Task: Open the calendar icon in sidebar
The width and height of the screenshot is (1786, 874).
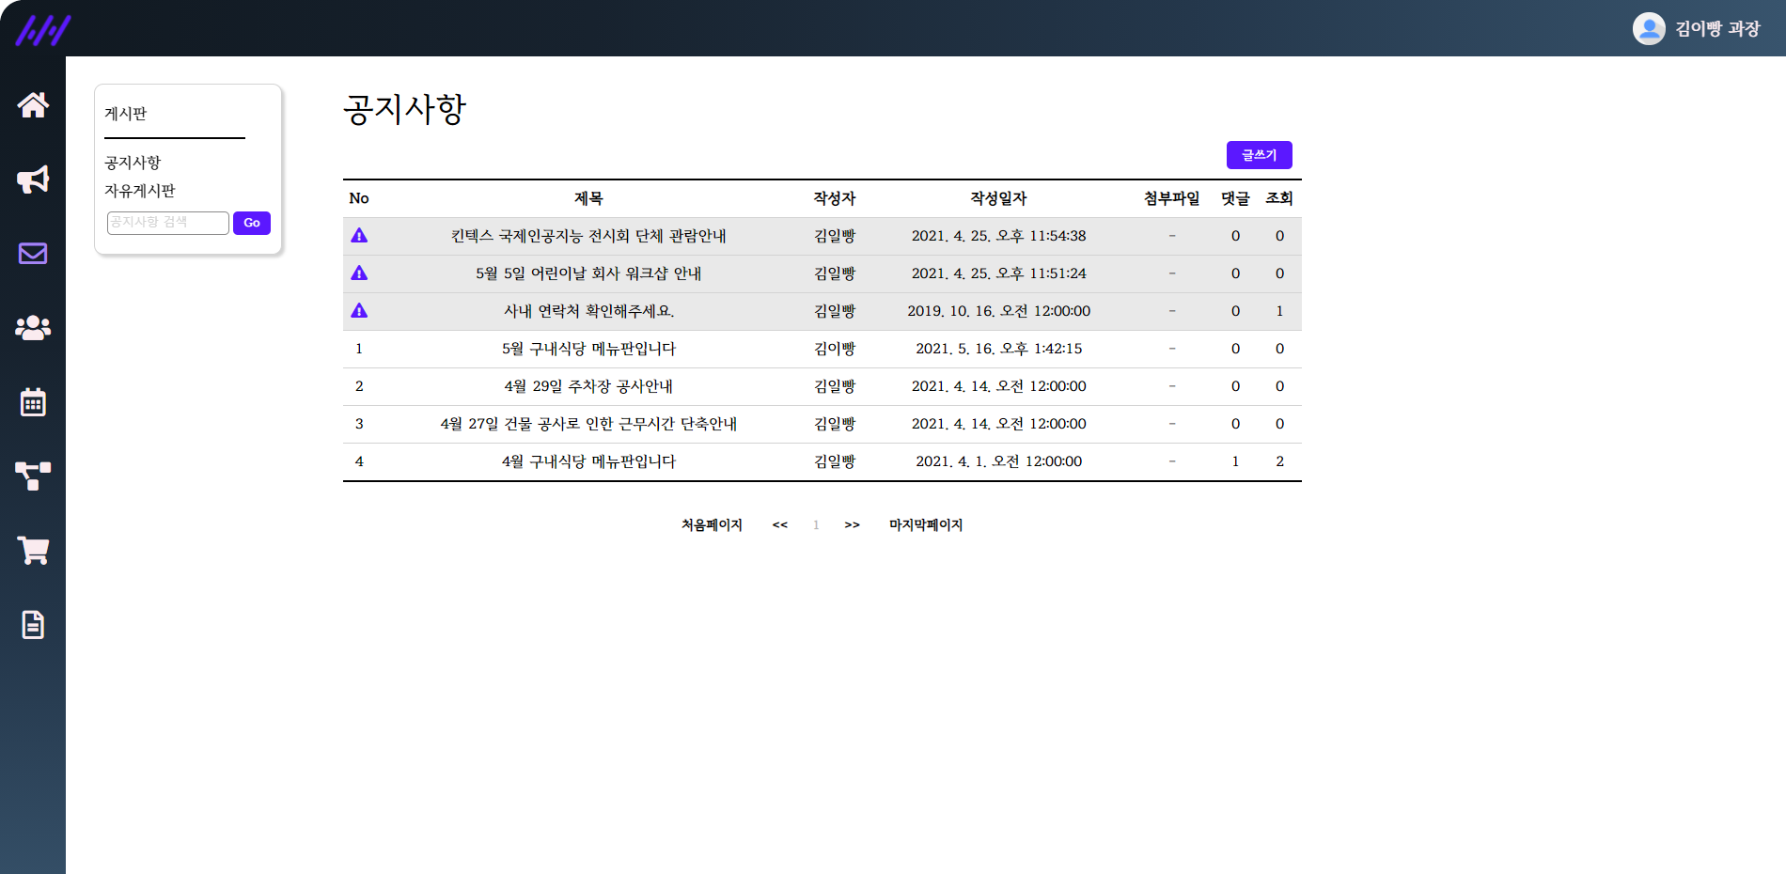Action: [x=33, y=402]
